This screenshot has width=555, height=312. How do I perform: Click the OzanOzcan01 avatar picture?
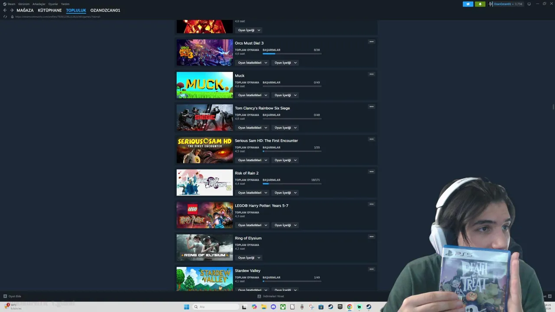(491, 4)
